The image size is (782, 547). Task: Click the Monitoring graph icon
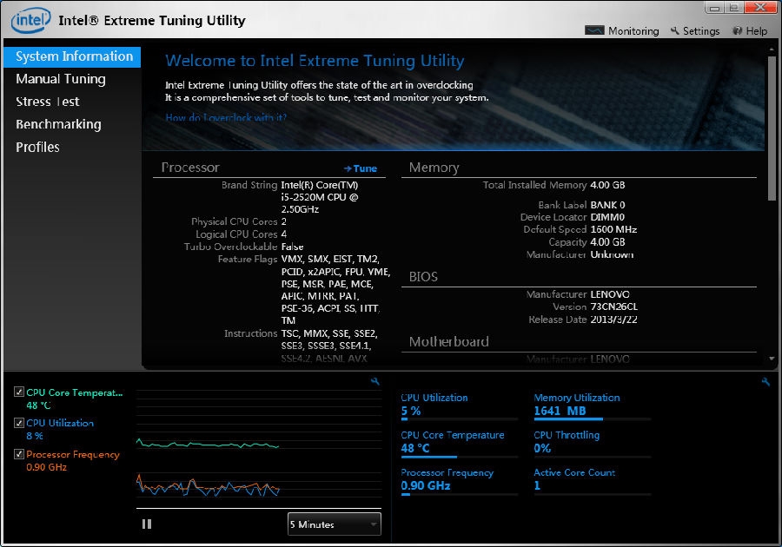(594, 30)
